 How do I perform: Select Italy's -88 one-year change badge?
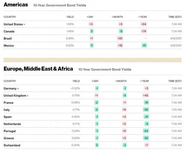146,110
